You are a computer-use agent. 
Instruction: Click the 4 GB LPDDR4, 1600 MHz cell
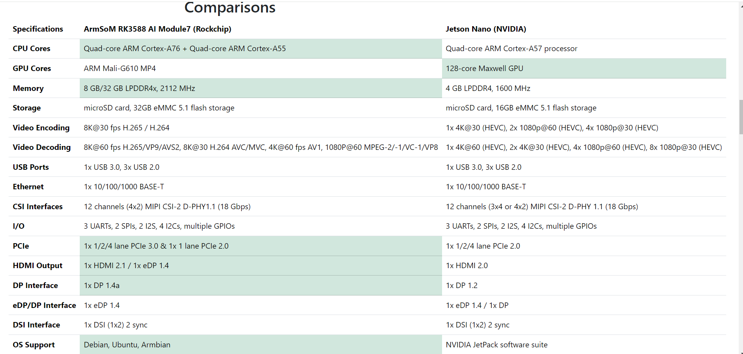click(x=488, y=88)
